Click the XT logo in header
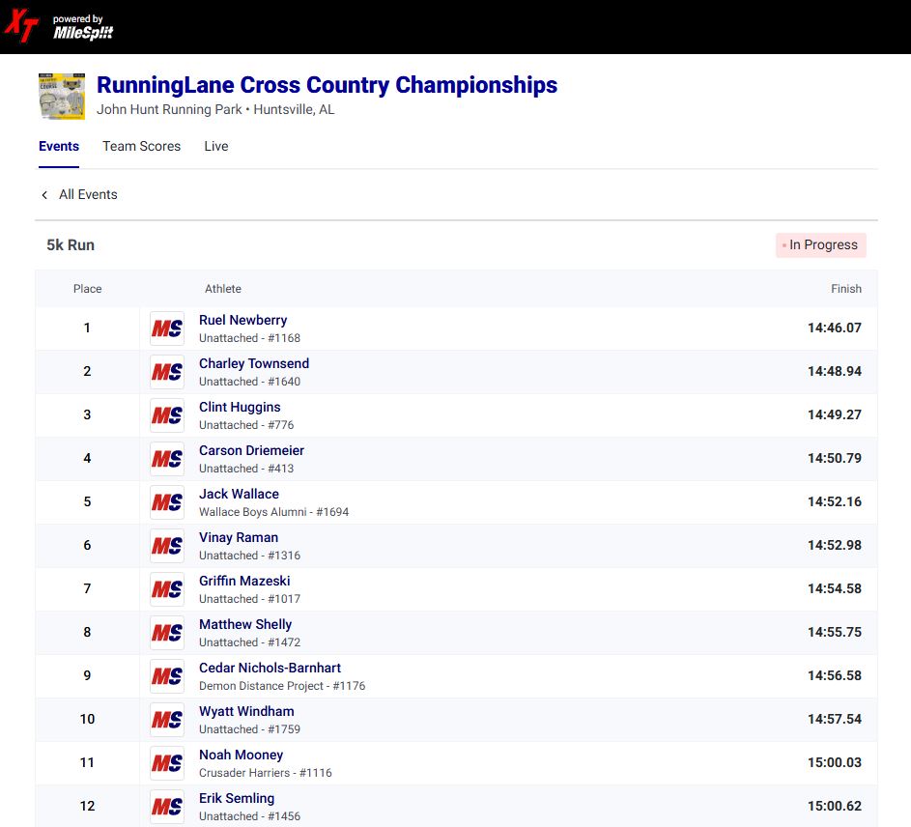911x827 pixels. pyautogui.click(x=21, y=25)
